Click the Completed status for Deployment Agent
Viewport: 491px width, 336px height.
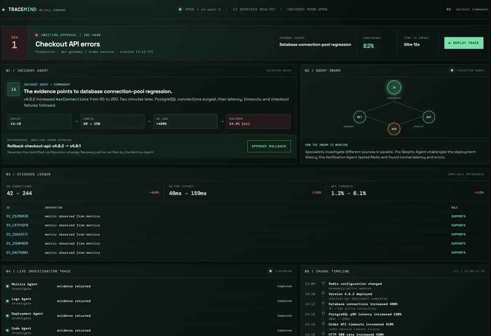pyautogui.click(x=284, y=316)
